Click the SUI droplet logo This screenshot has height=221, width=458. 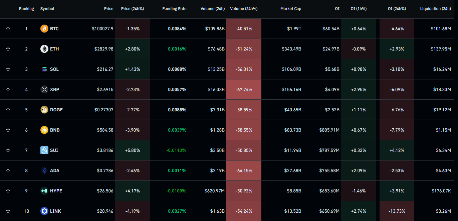coord(44,151)
